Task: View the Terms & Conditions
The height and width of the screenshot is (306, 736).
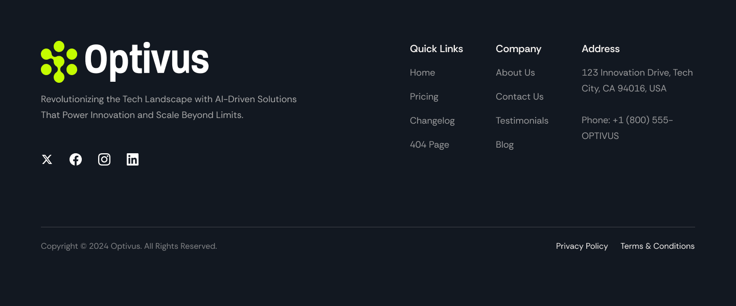Action: tap(657, 246)
